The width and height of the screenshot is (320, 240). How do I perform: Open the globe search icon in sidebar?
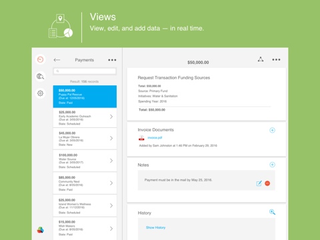[x=40, y=77]
